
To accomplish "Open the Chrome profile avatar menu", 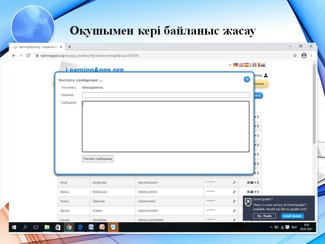I will click(x=304, y=55).
